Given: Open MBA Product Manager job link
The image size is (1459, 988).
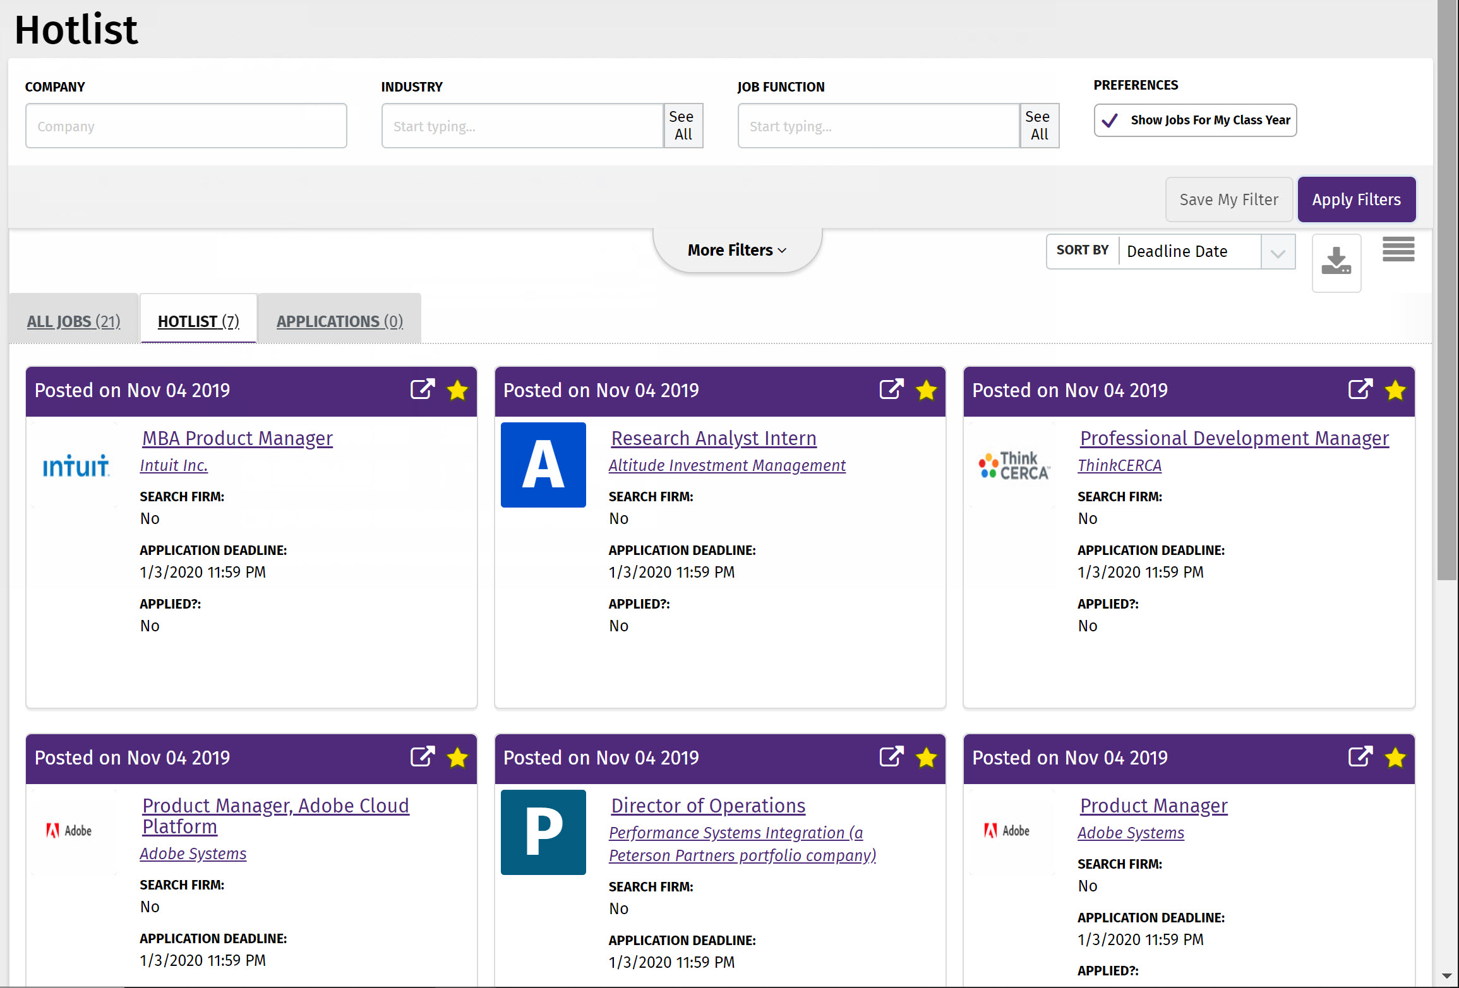Looking at the screenshot, I should [x=237, y=437].
